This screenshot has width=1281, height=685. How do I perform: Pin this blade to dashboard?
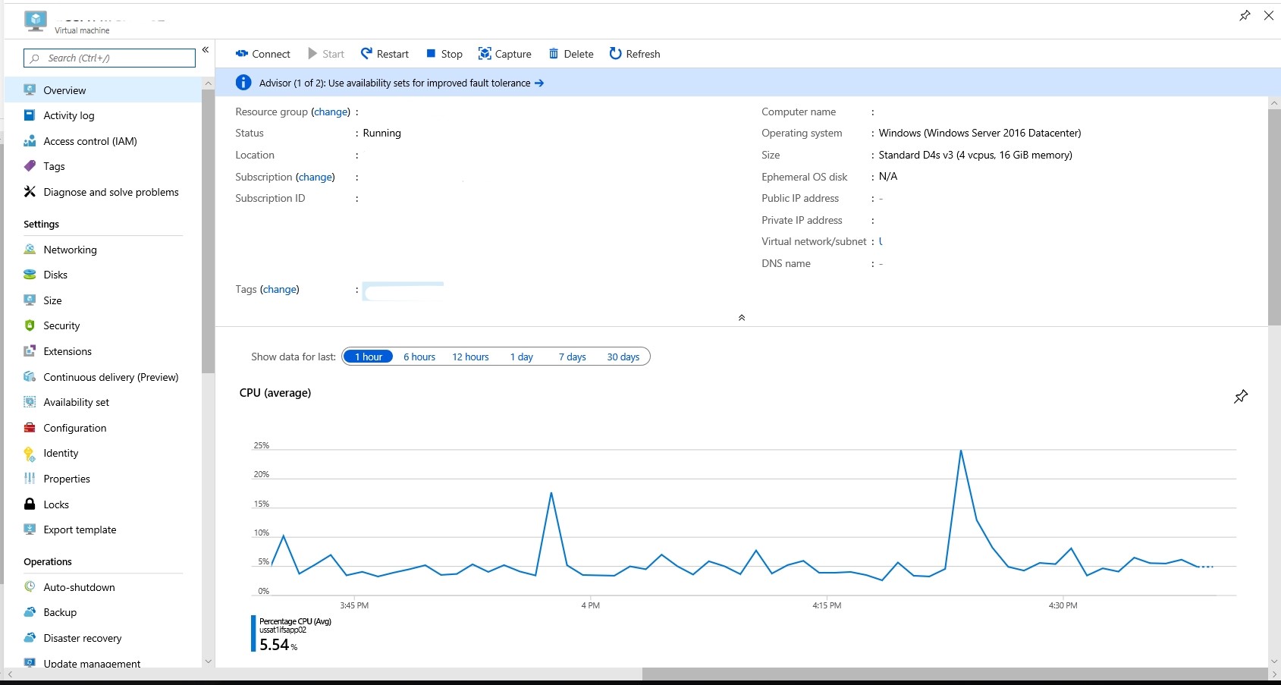click(x=1245, y=15)
